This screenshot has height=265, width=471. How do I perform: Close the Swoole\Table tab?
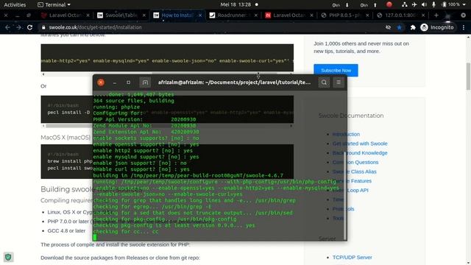144,15
